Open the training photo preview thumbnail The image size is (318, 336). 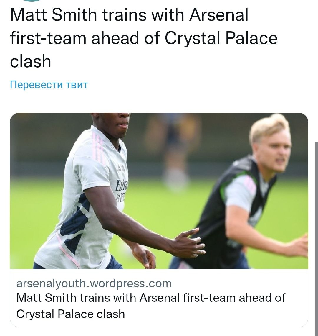(x=159, y=191)
